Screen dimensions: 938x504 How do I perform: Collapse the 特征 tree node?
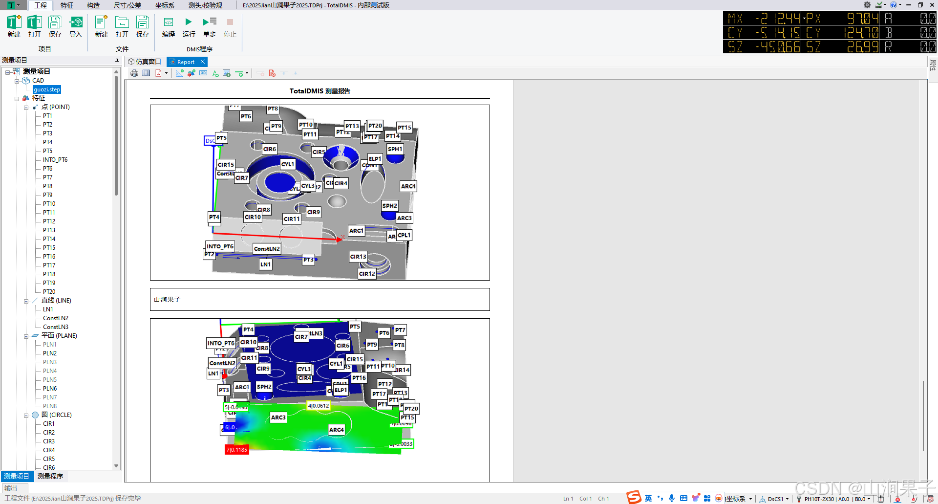[x=17, y=98]
